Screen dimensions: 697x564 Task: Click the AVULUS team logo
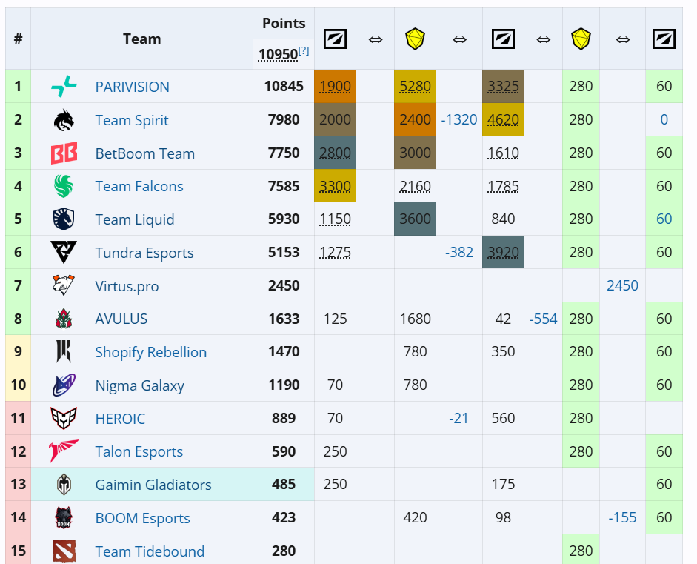click(64, 319)
